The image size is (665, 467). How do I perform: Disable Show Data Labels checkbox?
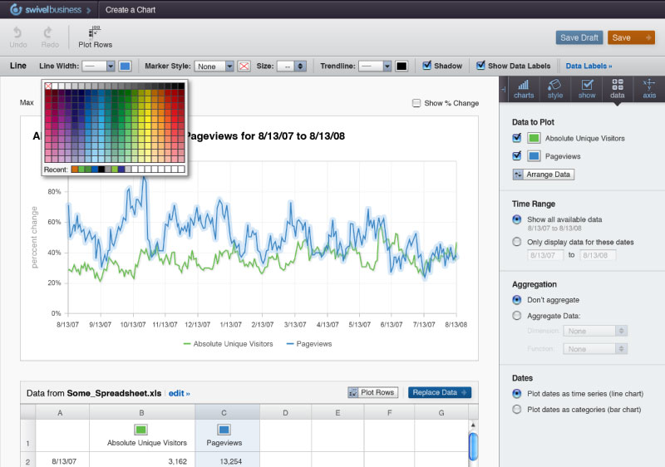point(480,66)
